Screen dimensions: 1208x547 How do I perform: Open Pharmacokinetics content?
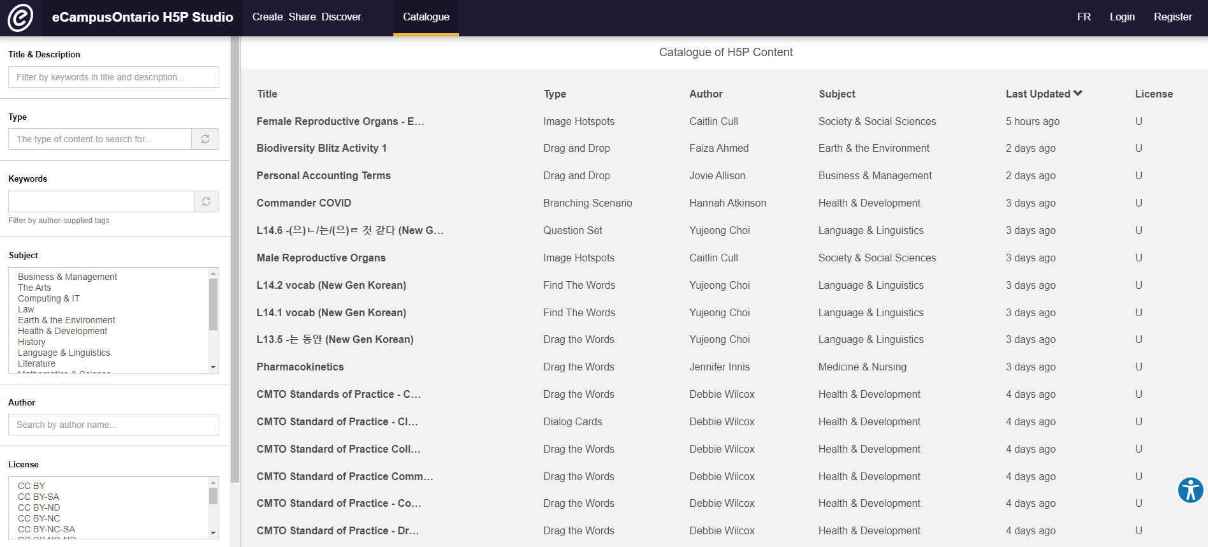300,367
